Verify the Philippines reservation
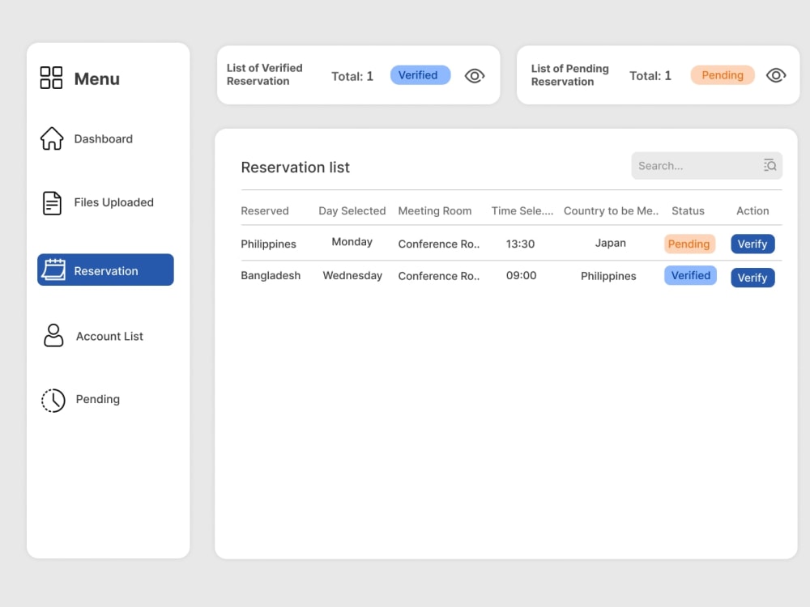810x607 pixels. click(752, 244)
